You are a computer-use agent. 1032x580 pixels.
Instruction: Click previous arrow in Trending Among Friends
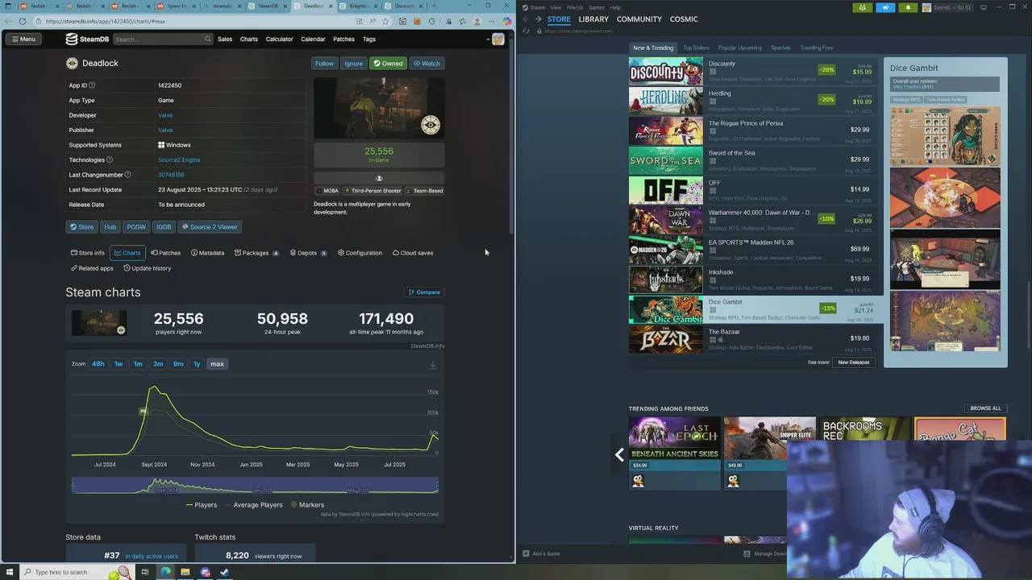[619, 454]
